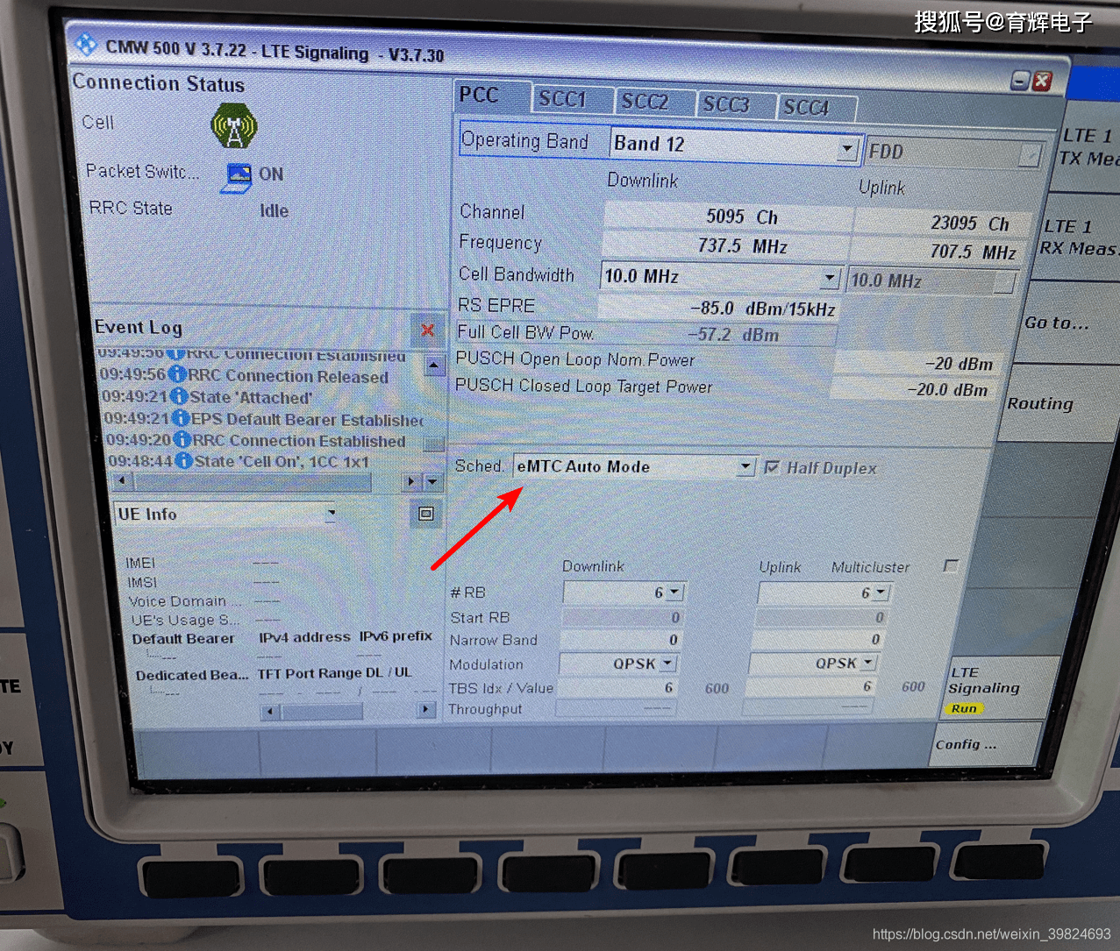The image size is (1120, 951).
Task: Toggle the Half Duplex checkbox
Action: tap(771, 467)
